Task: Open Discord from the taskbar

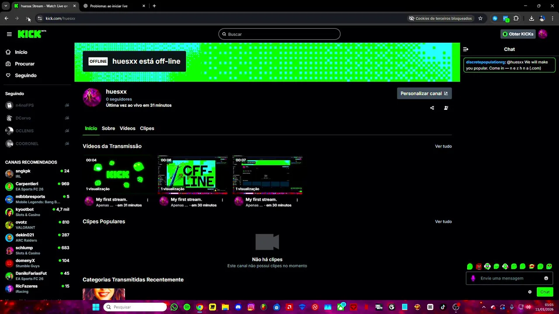Action: click(238, 307)
